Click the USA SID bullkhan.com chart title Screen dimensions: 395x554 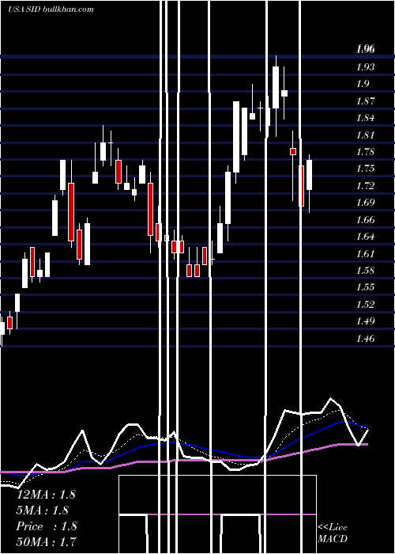point(51,9)
